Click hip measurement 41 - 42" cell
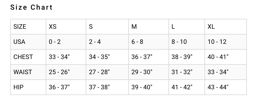This screenshot has width=256, height=106. (182, 87)
